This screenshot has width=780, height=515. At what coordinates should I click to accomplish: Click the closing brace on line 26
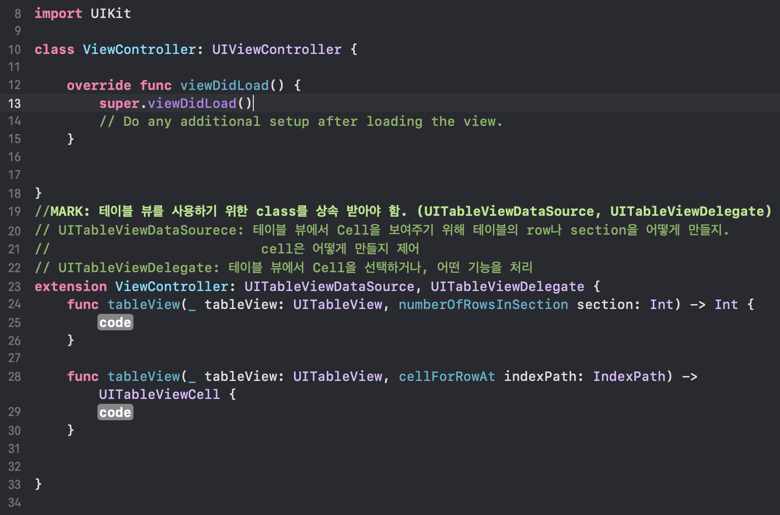pyautogui.click(x=71, y=340)
